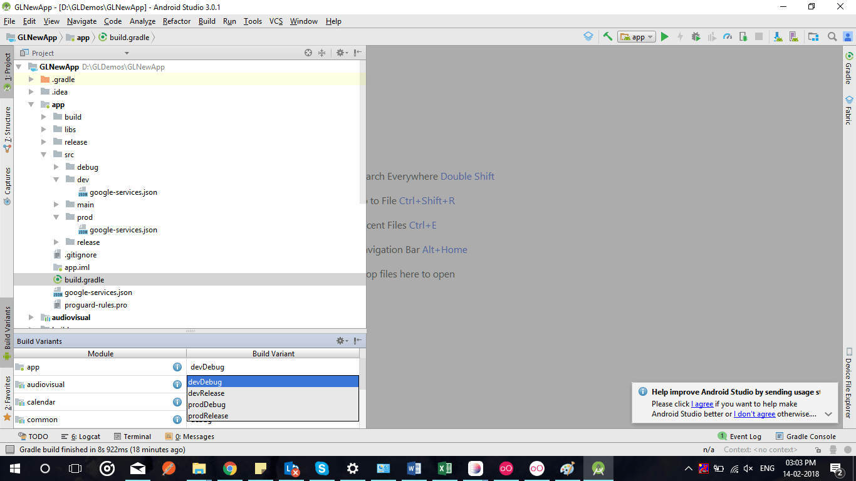Expand the .idea folder
The width and height of the screenshot is (856, 481).
pyautogui.click(x=31, y=92)
